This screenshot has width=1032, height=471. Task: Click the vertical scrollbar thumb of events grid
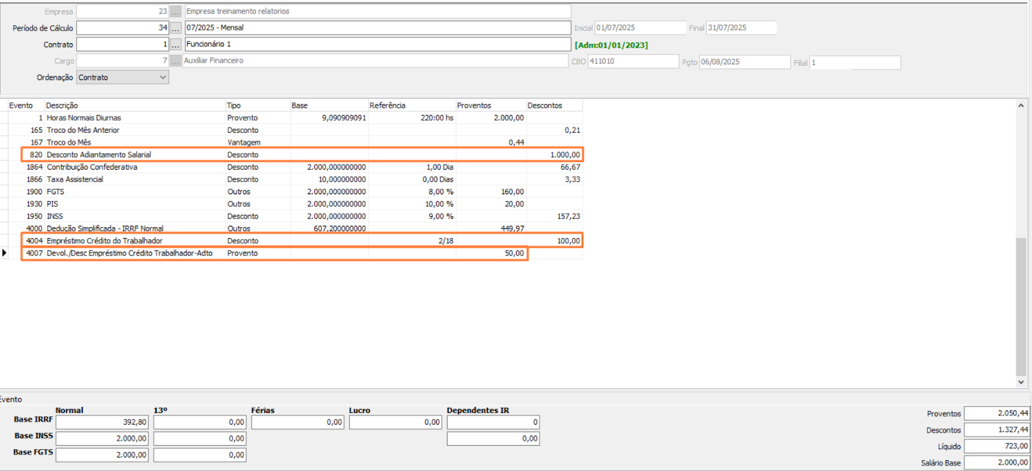click(1020, 306)
